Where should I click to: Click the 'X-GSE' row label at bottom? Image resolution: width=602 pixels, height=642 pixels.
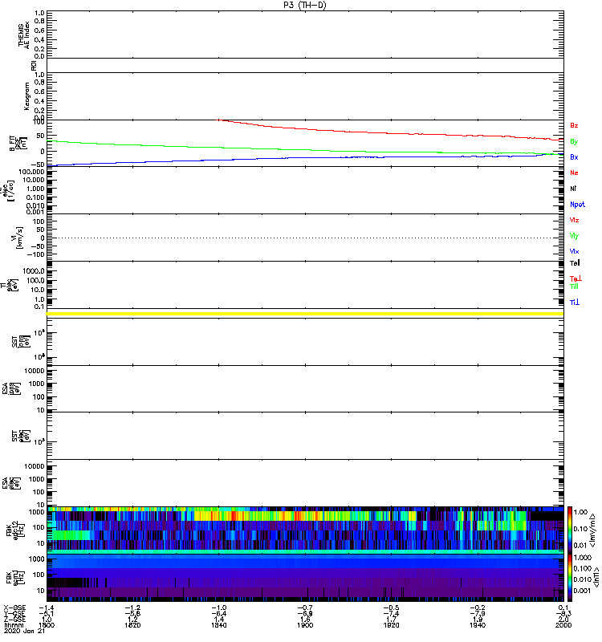(x=14, y=607)
